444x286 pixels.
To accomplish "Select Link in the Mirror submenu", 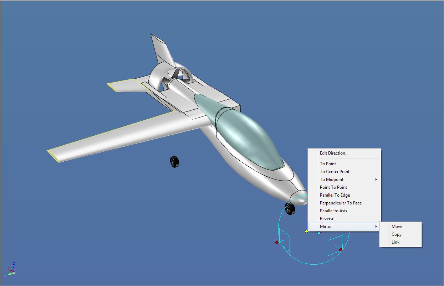I will (395, 242).
